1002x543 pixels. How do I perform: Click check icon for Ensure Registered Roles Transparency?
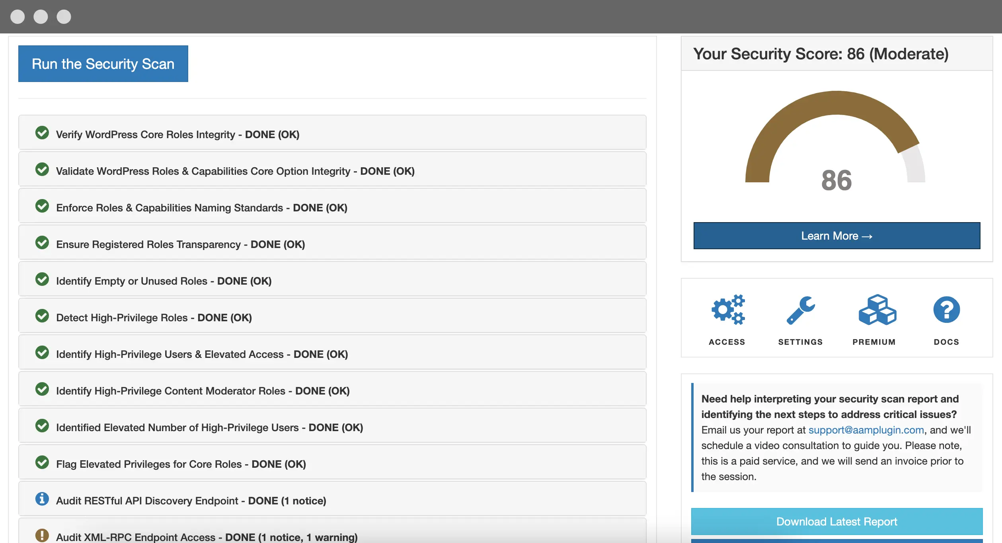coord(42,242)
